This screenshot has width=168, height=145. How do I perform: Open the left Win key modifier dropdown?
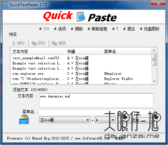click(65, 120)
